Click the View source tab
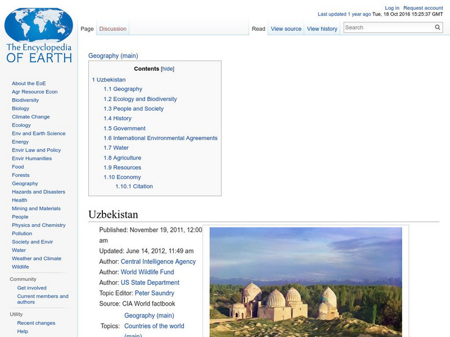The width and height of the screenshot is (450, 337). (286, 28)
